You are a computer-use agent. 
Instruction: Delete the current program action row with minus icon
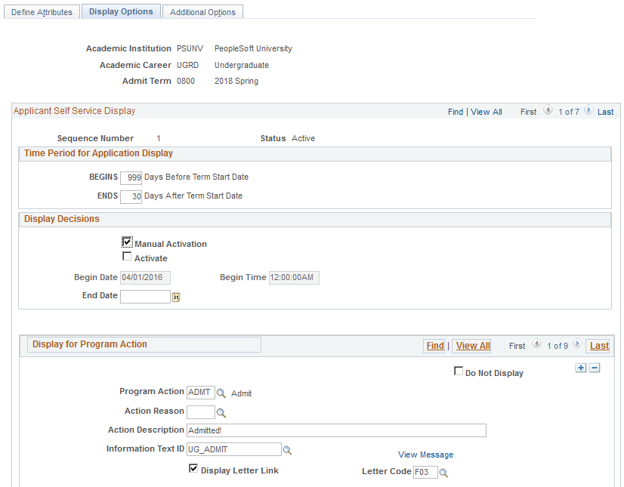[x=595, y=368]
